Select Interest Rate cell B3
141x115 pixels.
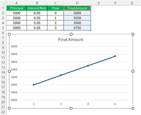[x=37, y=18]
